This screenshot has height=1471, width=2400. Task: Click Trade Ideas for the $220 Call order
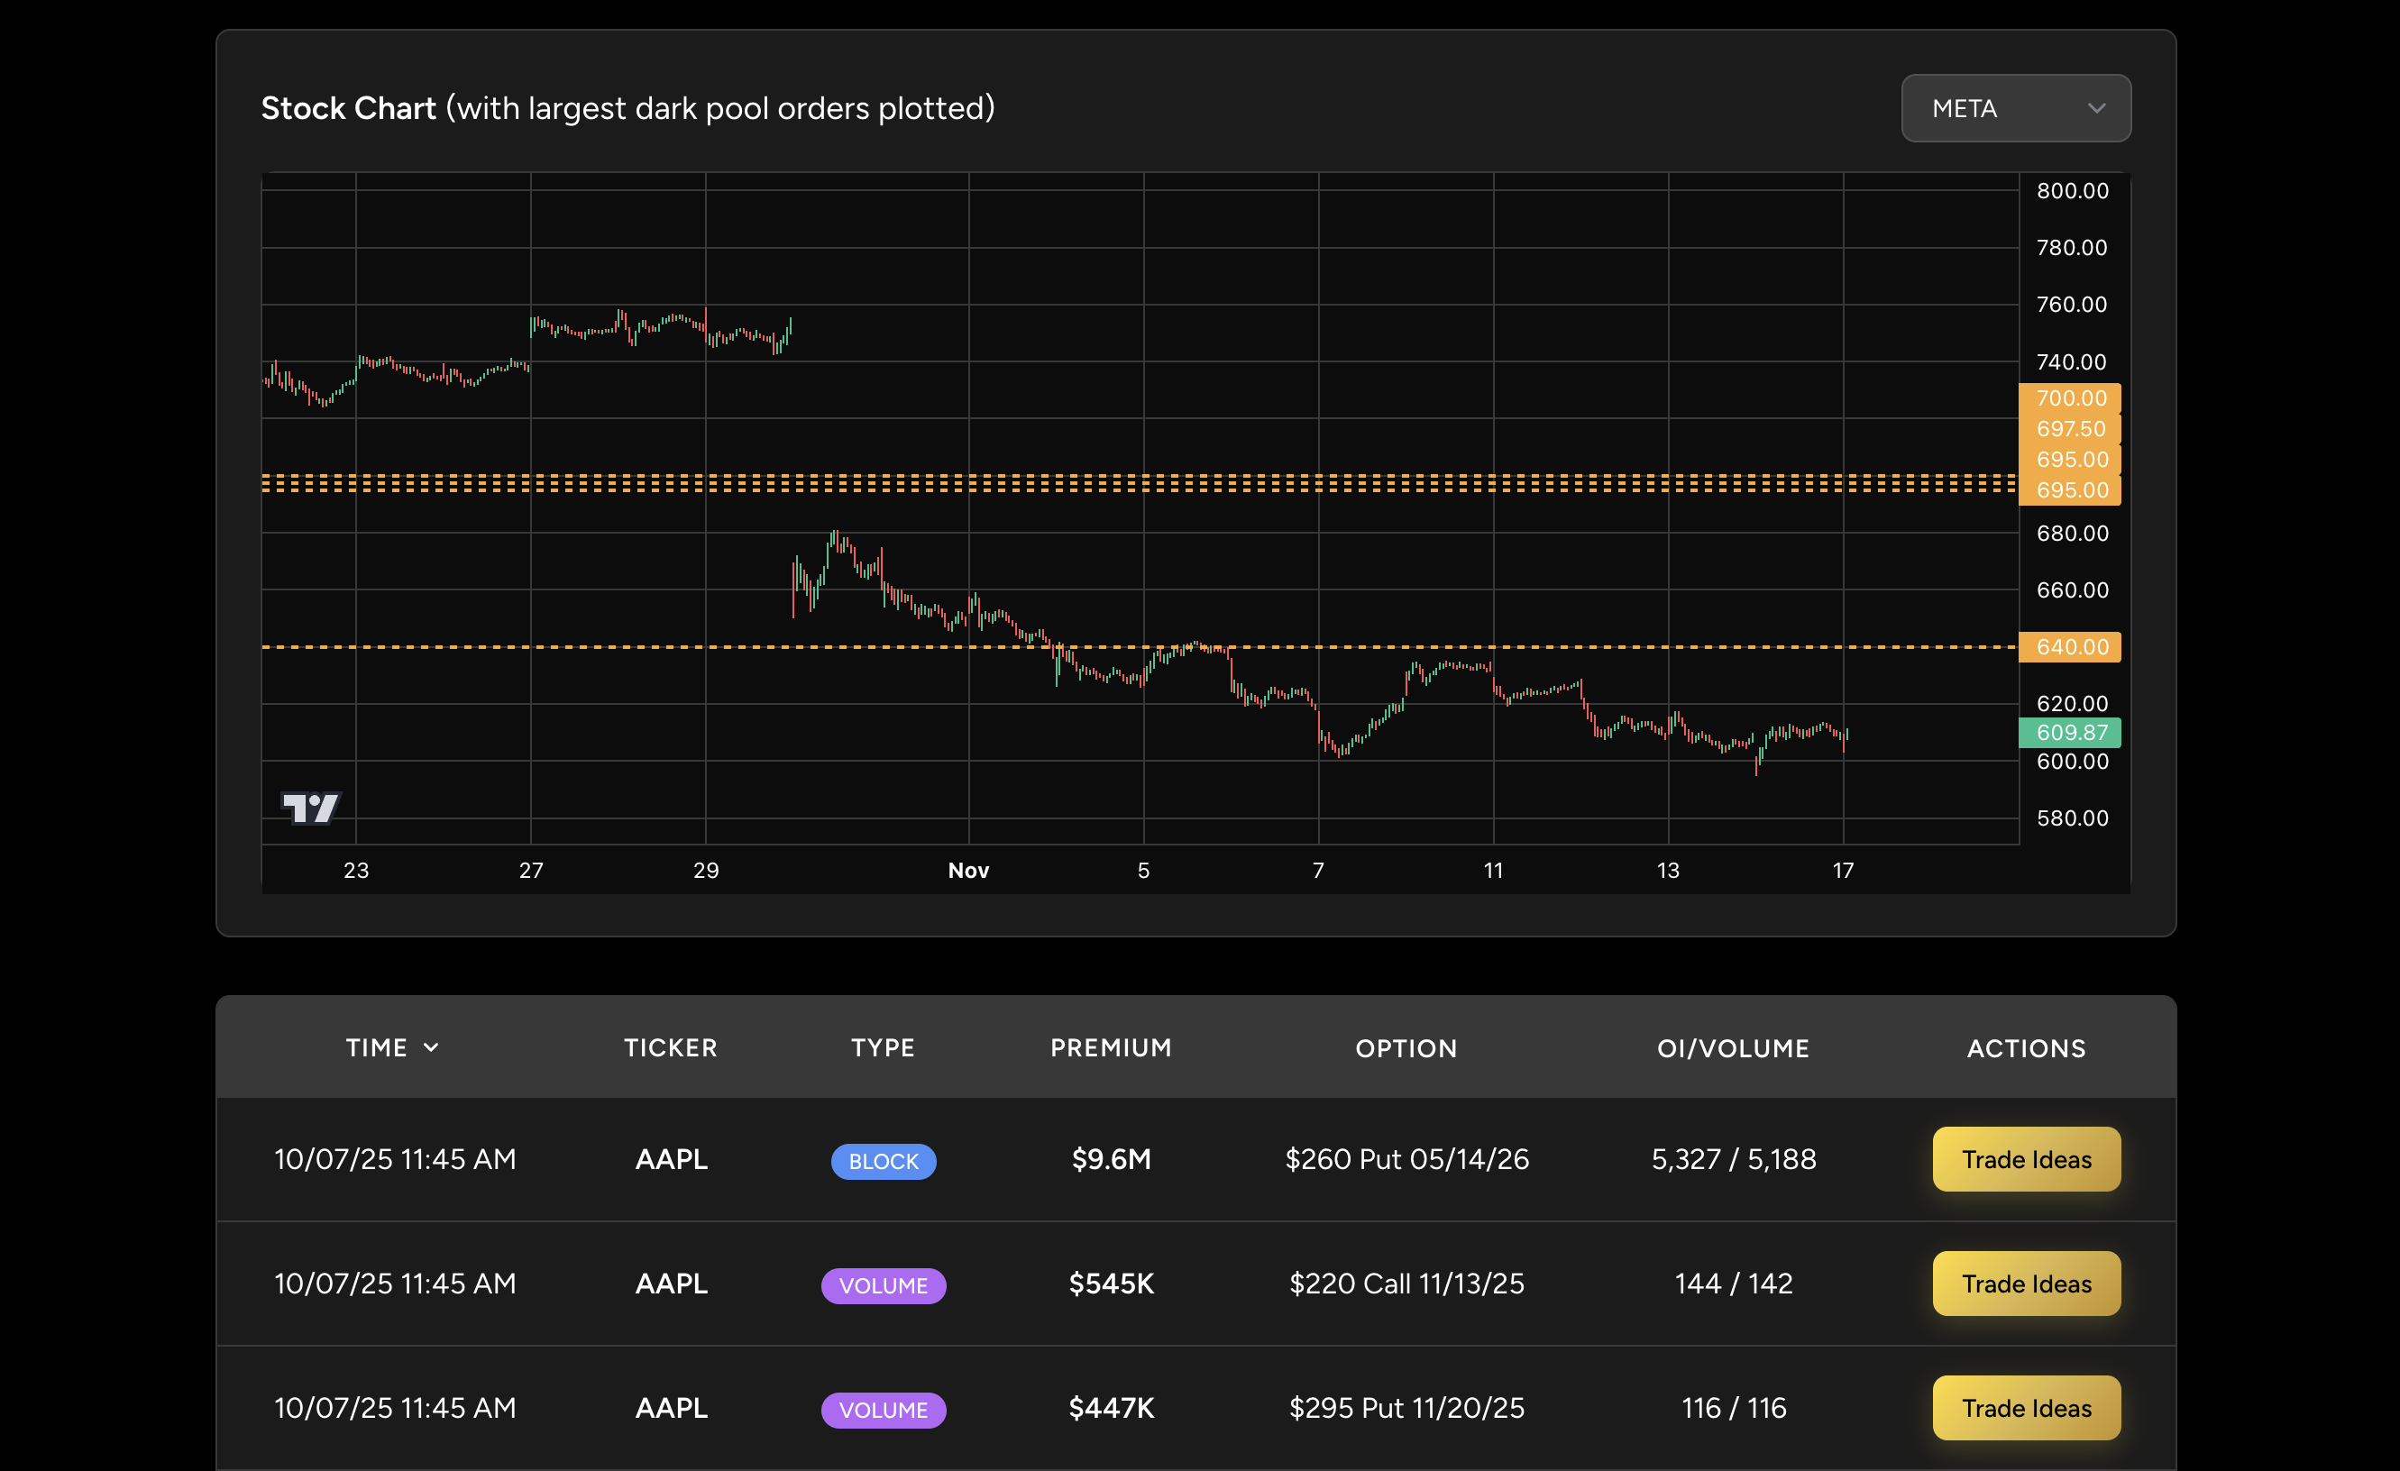2026,1284
